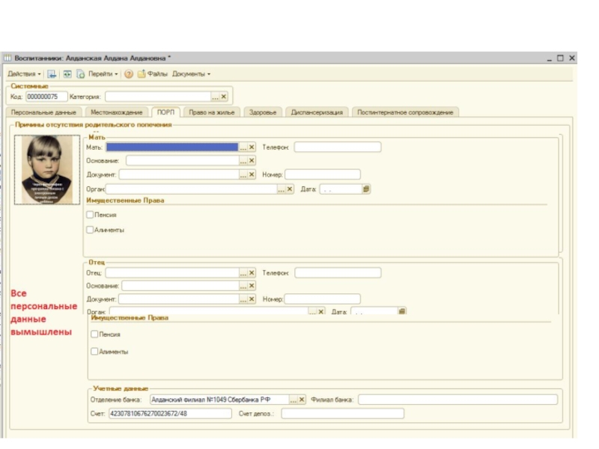Click the save-and-close toolbar icon left of Перейти

[52, 74]
